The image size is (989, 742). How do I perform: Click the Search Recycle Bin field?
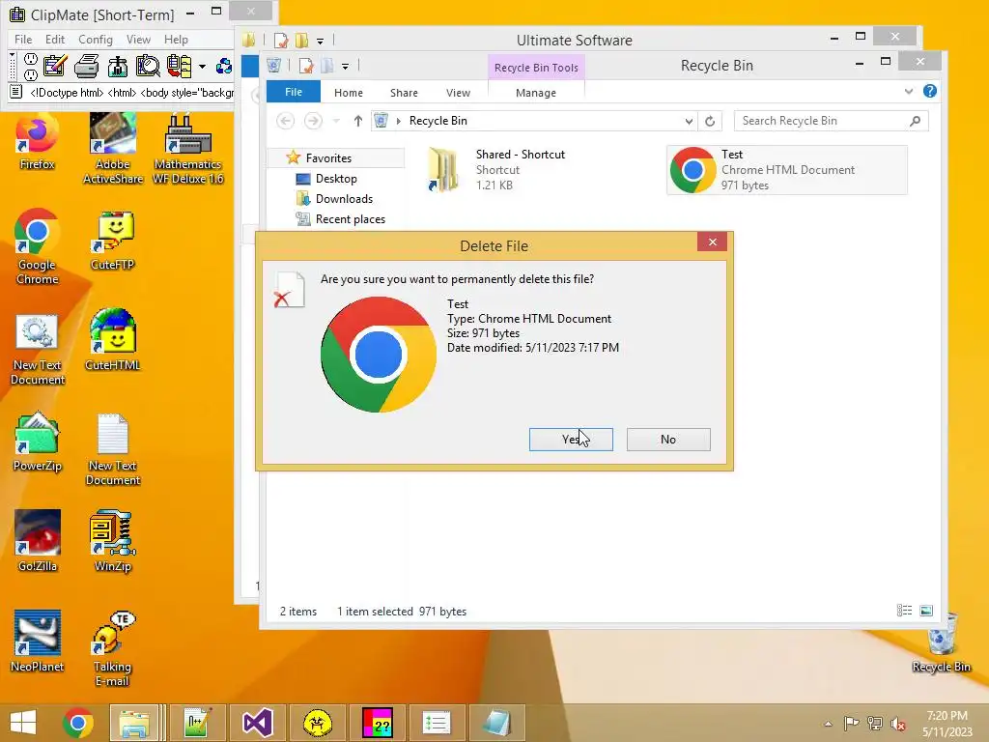(x=823, y=121)
